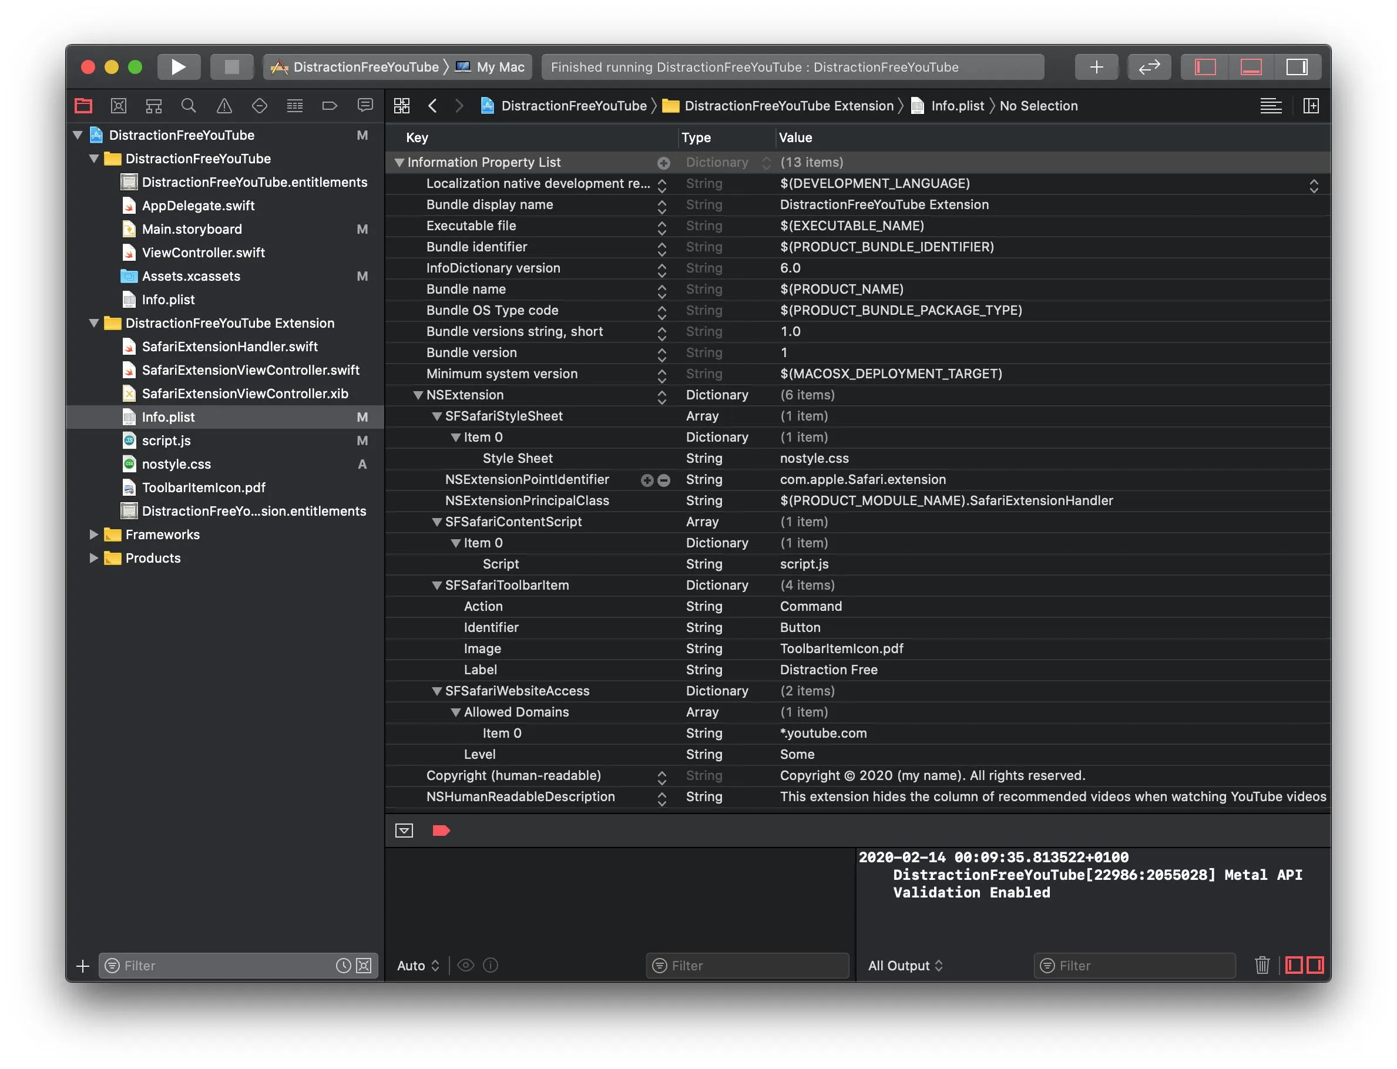Toggle the Navigator panel visibility
Image resolution: width=1397 pixels, height=1069 pixels.
click(x=1205, y=67)
